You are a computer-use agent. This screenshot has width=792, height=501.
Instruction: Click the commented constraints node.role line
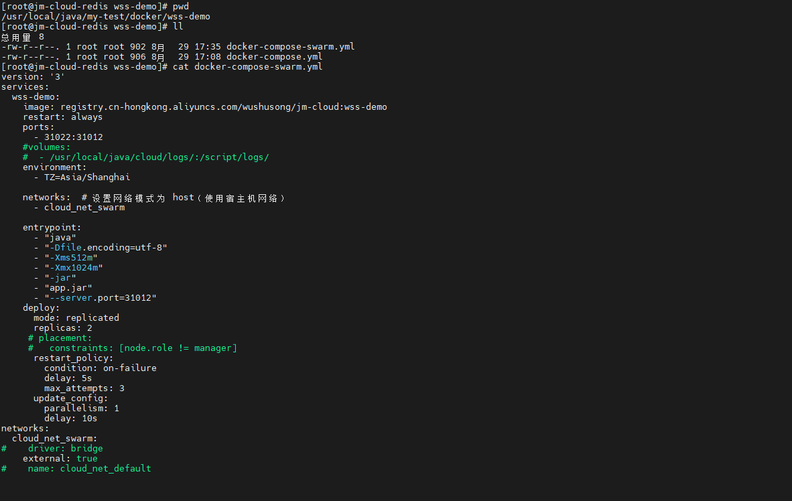pos(143,348)
